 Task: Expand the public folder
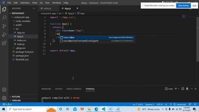coord(23,25)
